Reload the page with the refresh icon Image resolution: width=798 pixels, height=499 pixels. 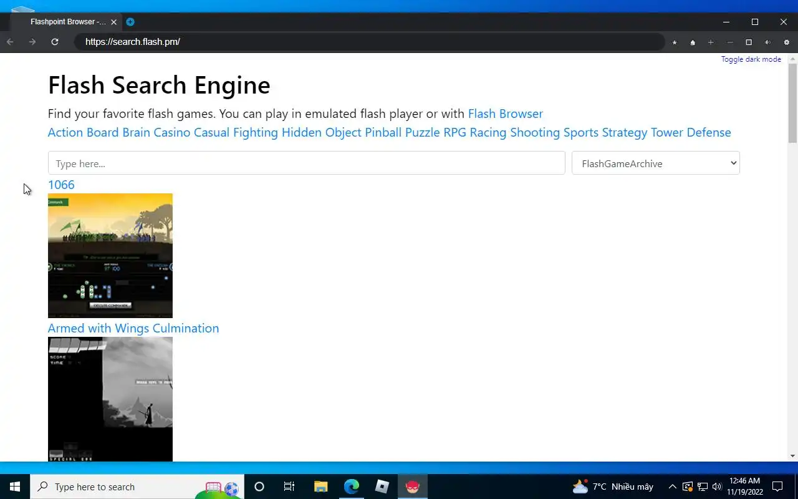[55, 42]
